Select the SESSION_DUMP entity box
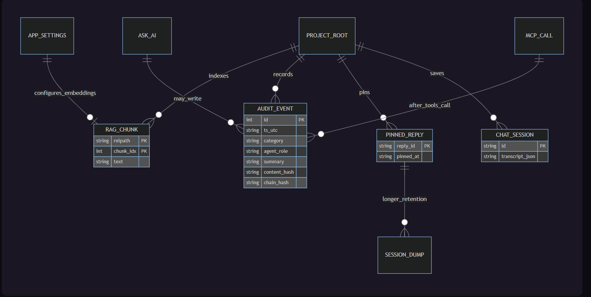 (405, 255)
